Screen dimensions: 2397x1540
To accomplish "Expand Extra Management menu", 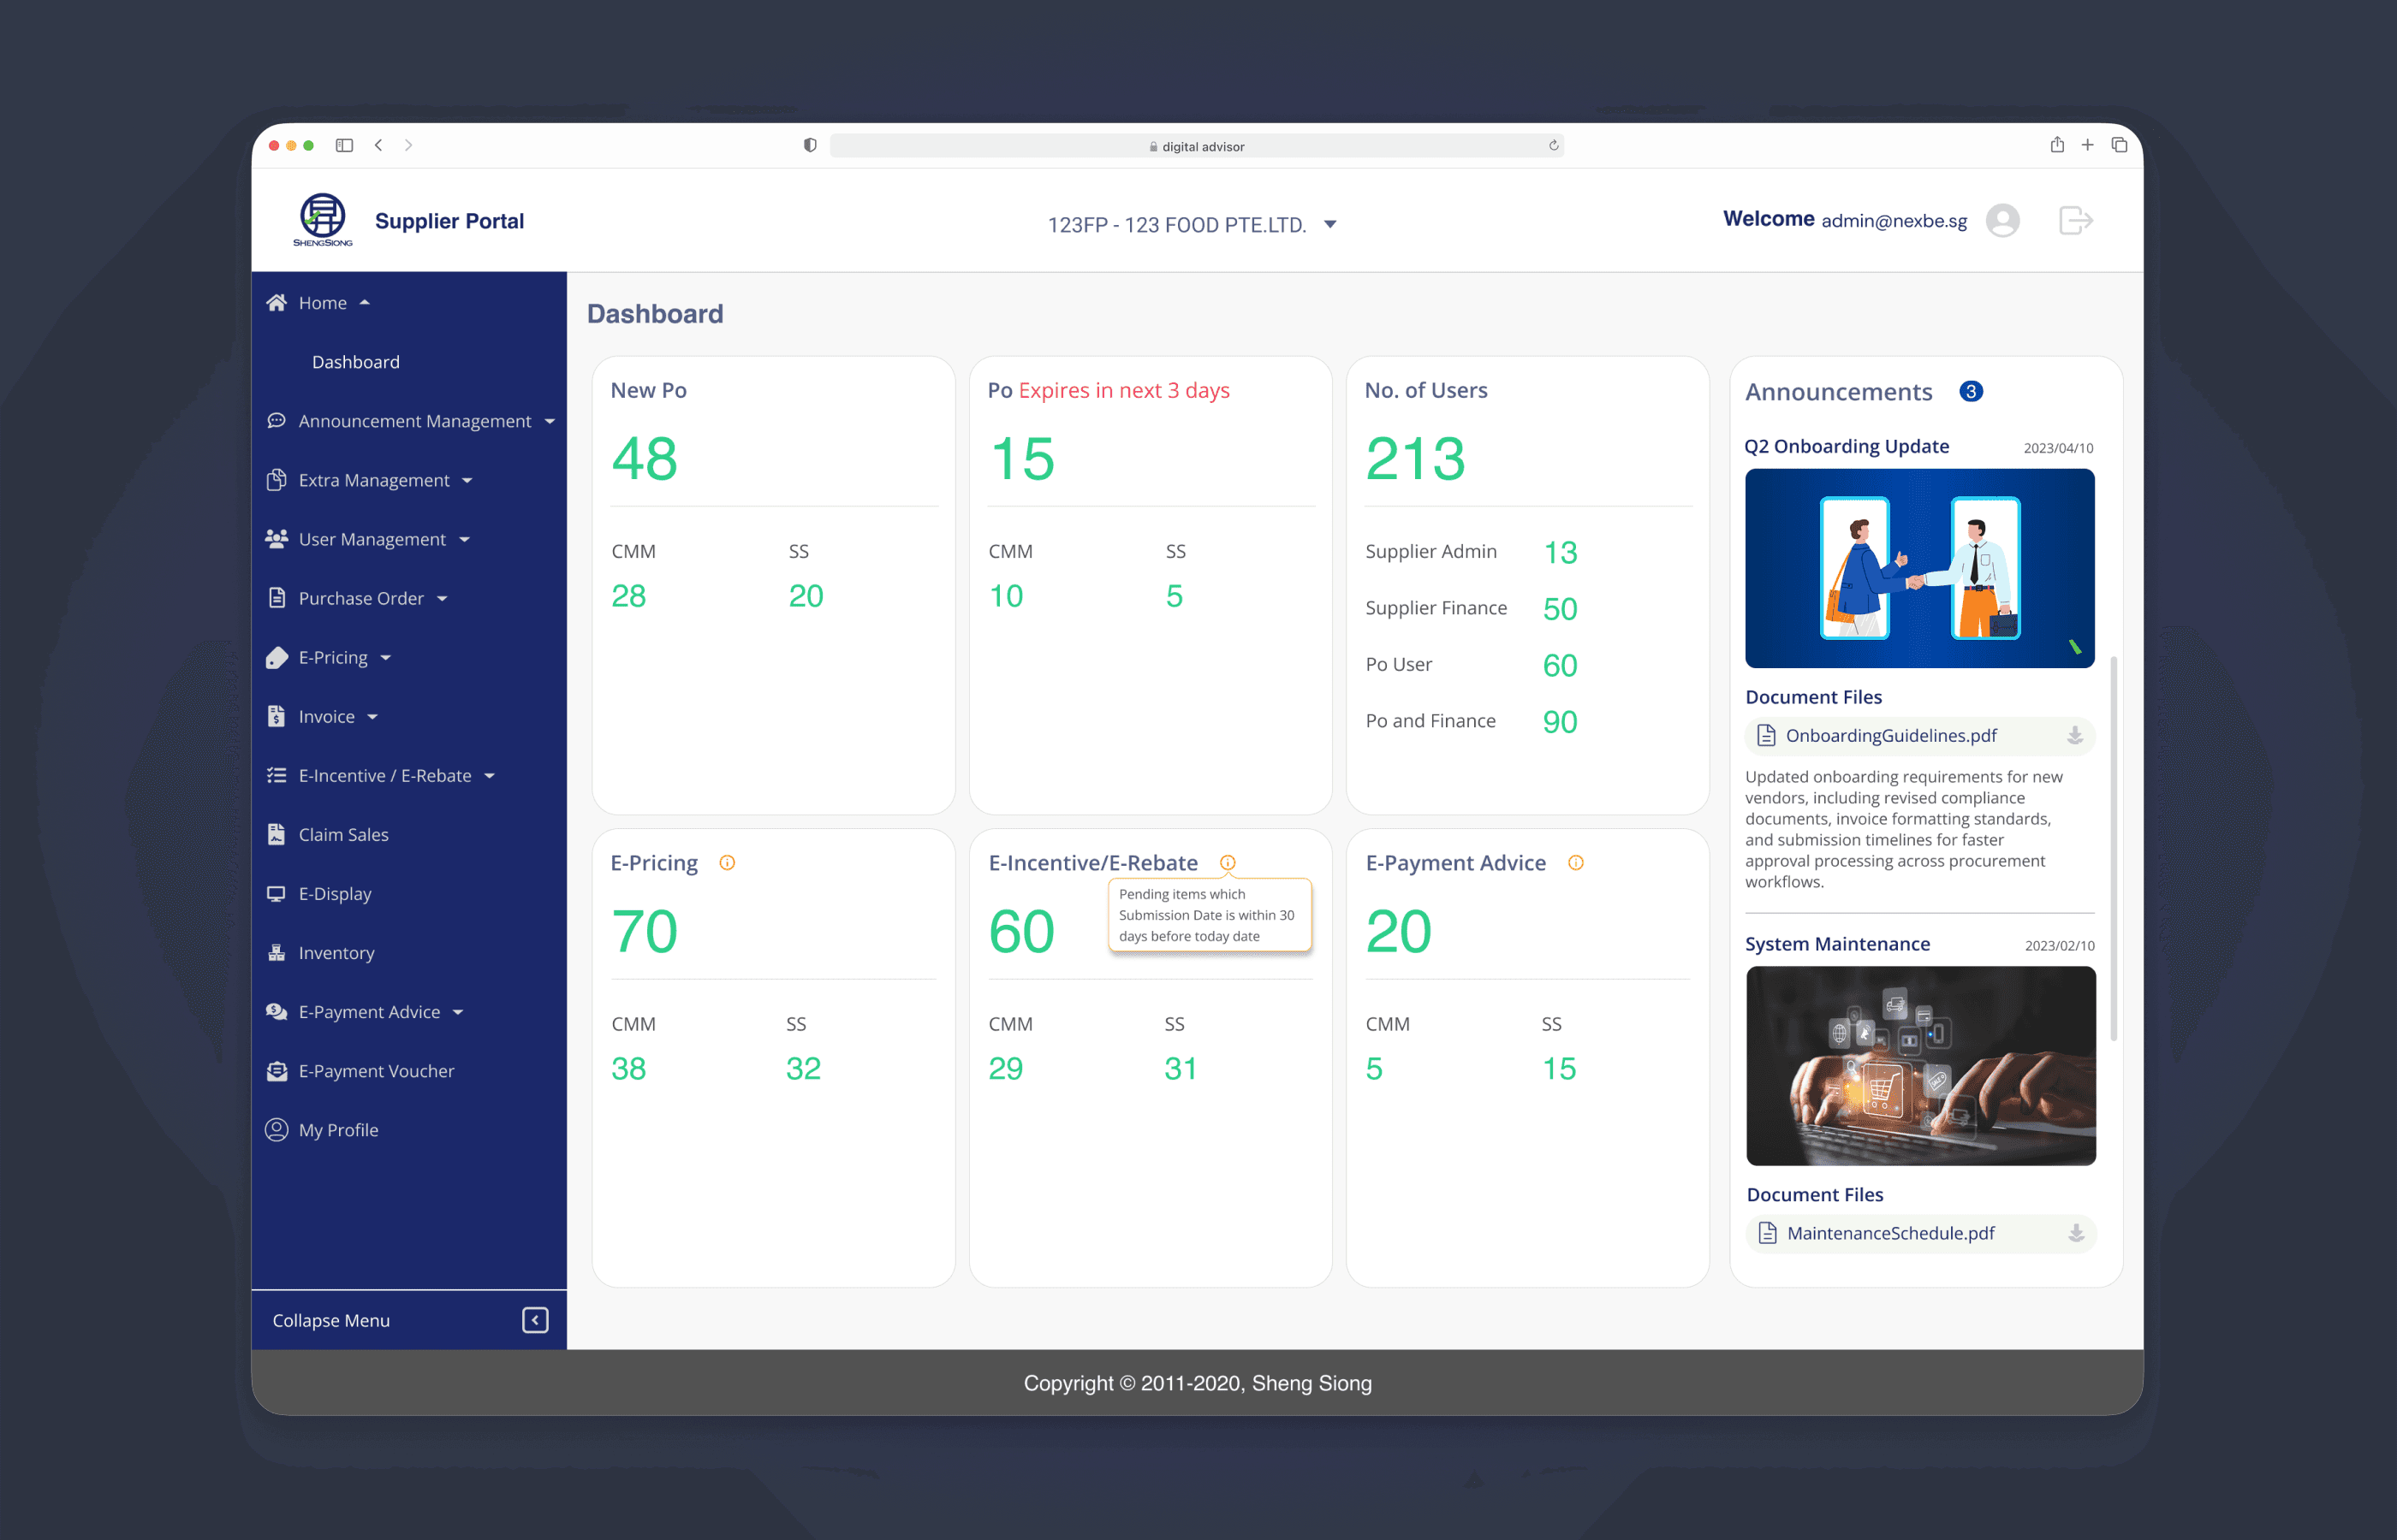I will click(x=467, y=480).
